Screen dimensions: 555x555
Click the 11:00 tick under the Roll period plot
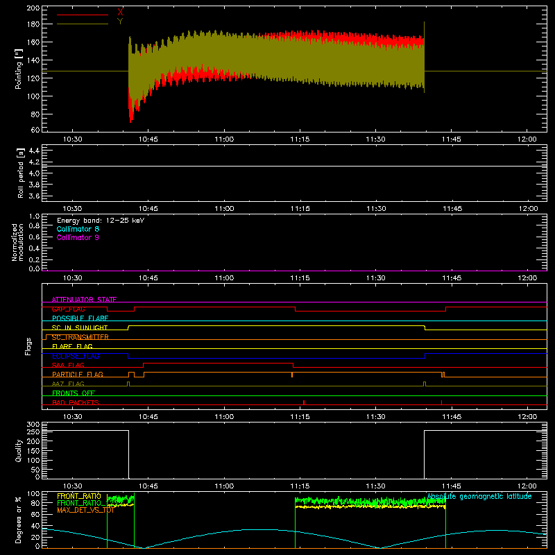coord(224,209)
